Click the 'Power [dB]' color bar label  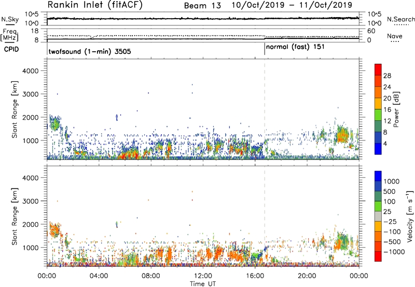coord(396,109)
